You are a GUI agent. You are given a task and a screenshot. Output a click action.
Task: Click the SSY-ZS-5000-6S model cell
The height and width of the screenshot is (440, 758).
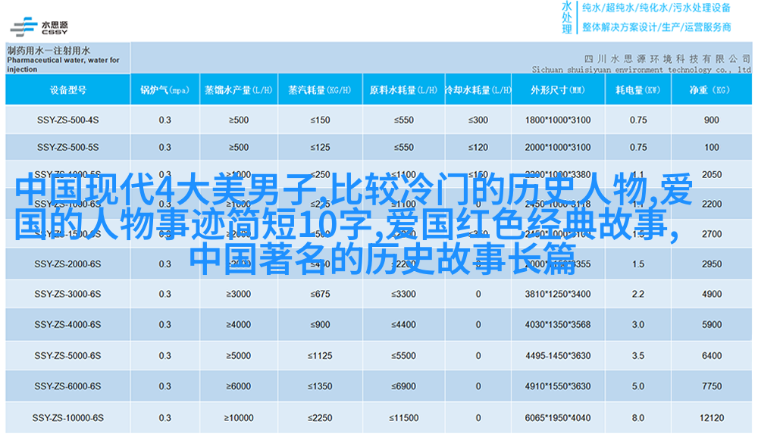tap(67, 356)
